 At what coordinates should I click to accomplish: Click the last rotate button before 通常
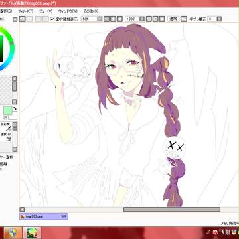click(x=162, y=19)
